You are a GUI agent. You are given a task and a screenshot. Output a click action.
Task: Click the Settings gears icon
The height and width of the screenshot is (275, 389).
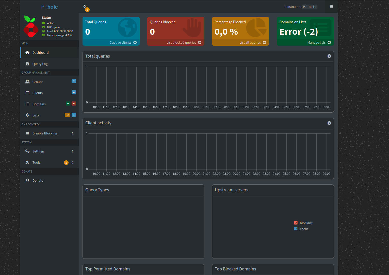pos(27,151)
